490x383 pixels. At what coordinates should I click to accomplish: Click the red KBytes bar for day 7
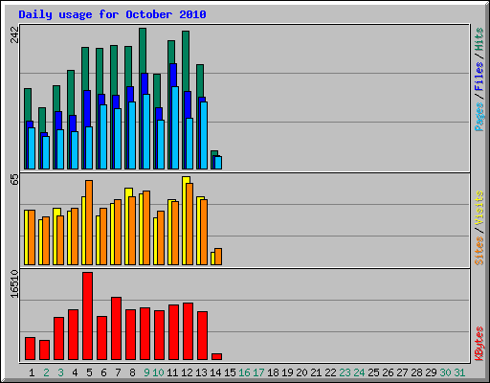tap(117, 328)
